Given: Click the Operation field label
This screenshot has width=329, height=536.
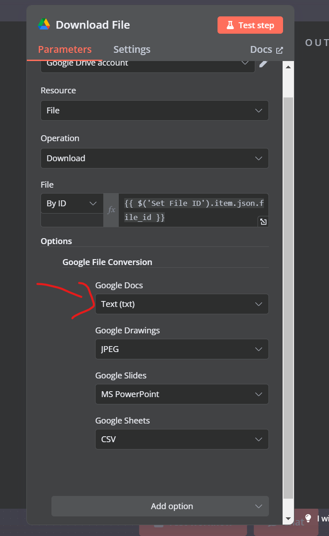Looking at the screenshot, I should [60, 138].
